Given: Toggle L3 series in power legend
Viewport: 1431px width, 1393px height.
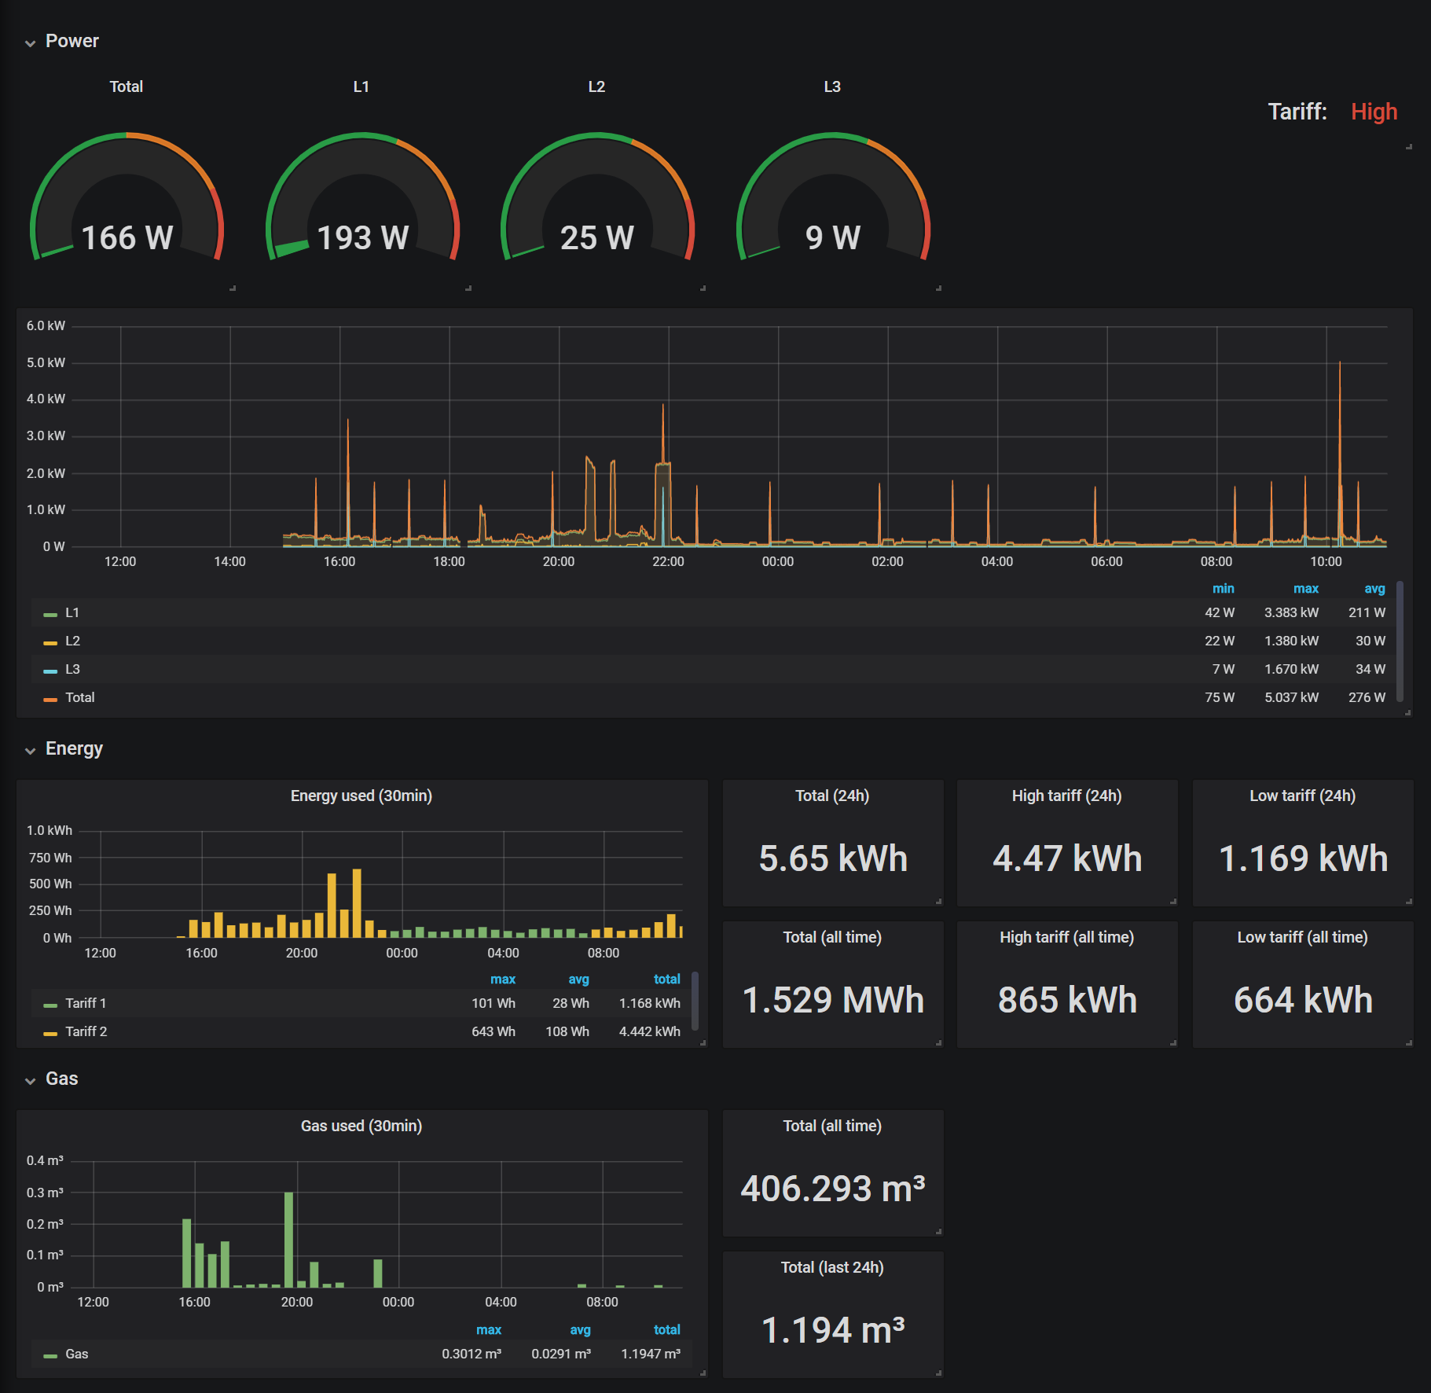Looking at the screenshot, I should [x=72, y=669].
